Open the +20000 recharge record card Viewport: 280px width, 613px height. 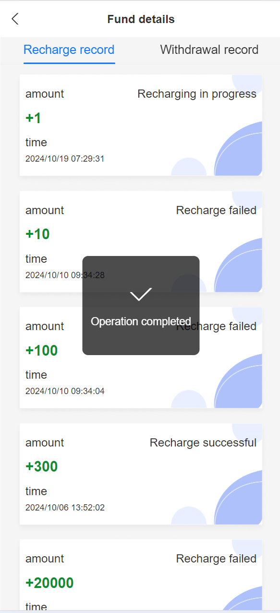click(x=141, y=575)
